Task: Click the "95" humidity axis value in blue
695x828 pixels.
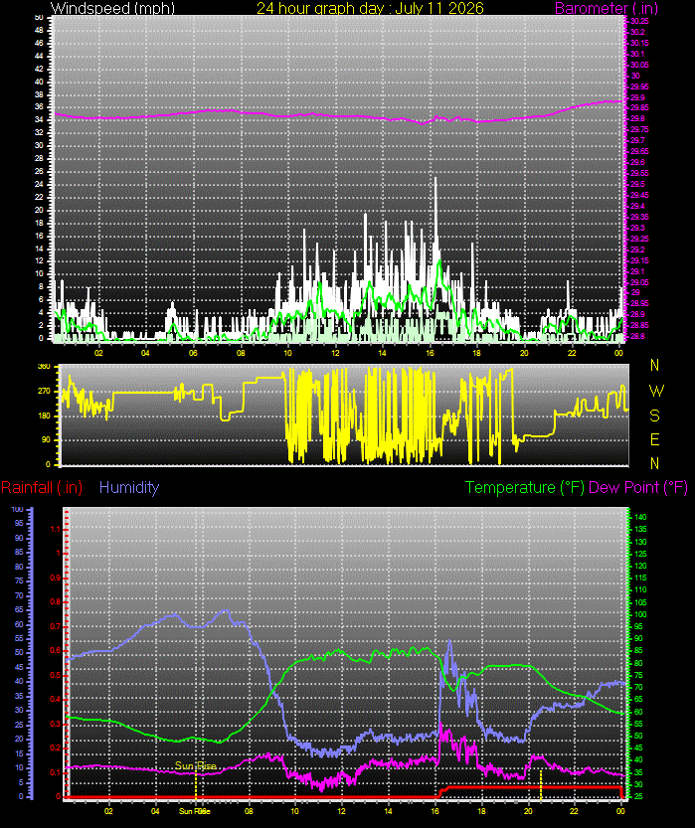Action: 19,523
